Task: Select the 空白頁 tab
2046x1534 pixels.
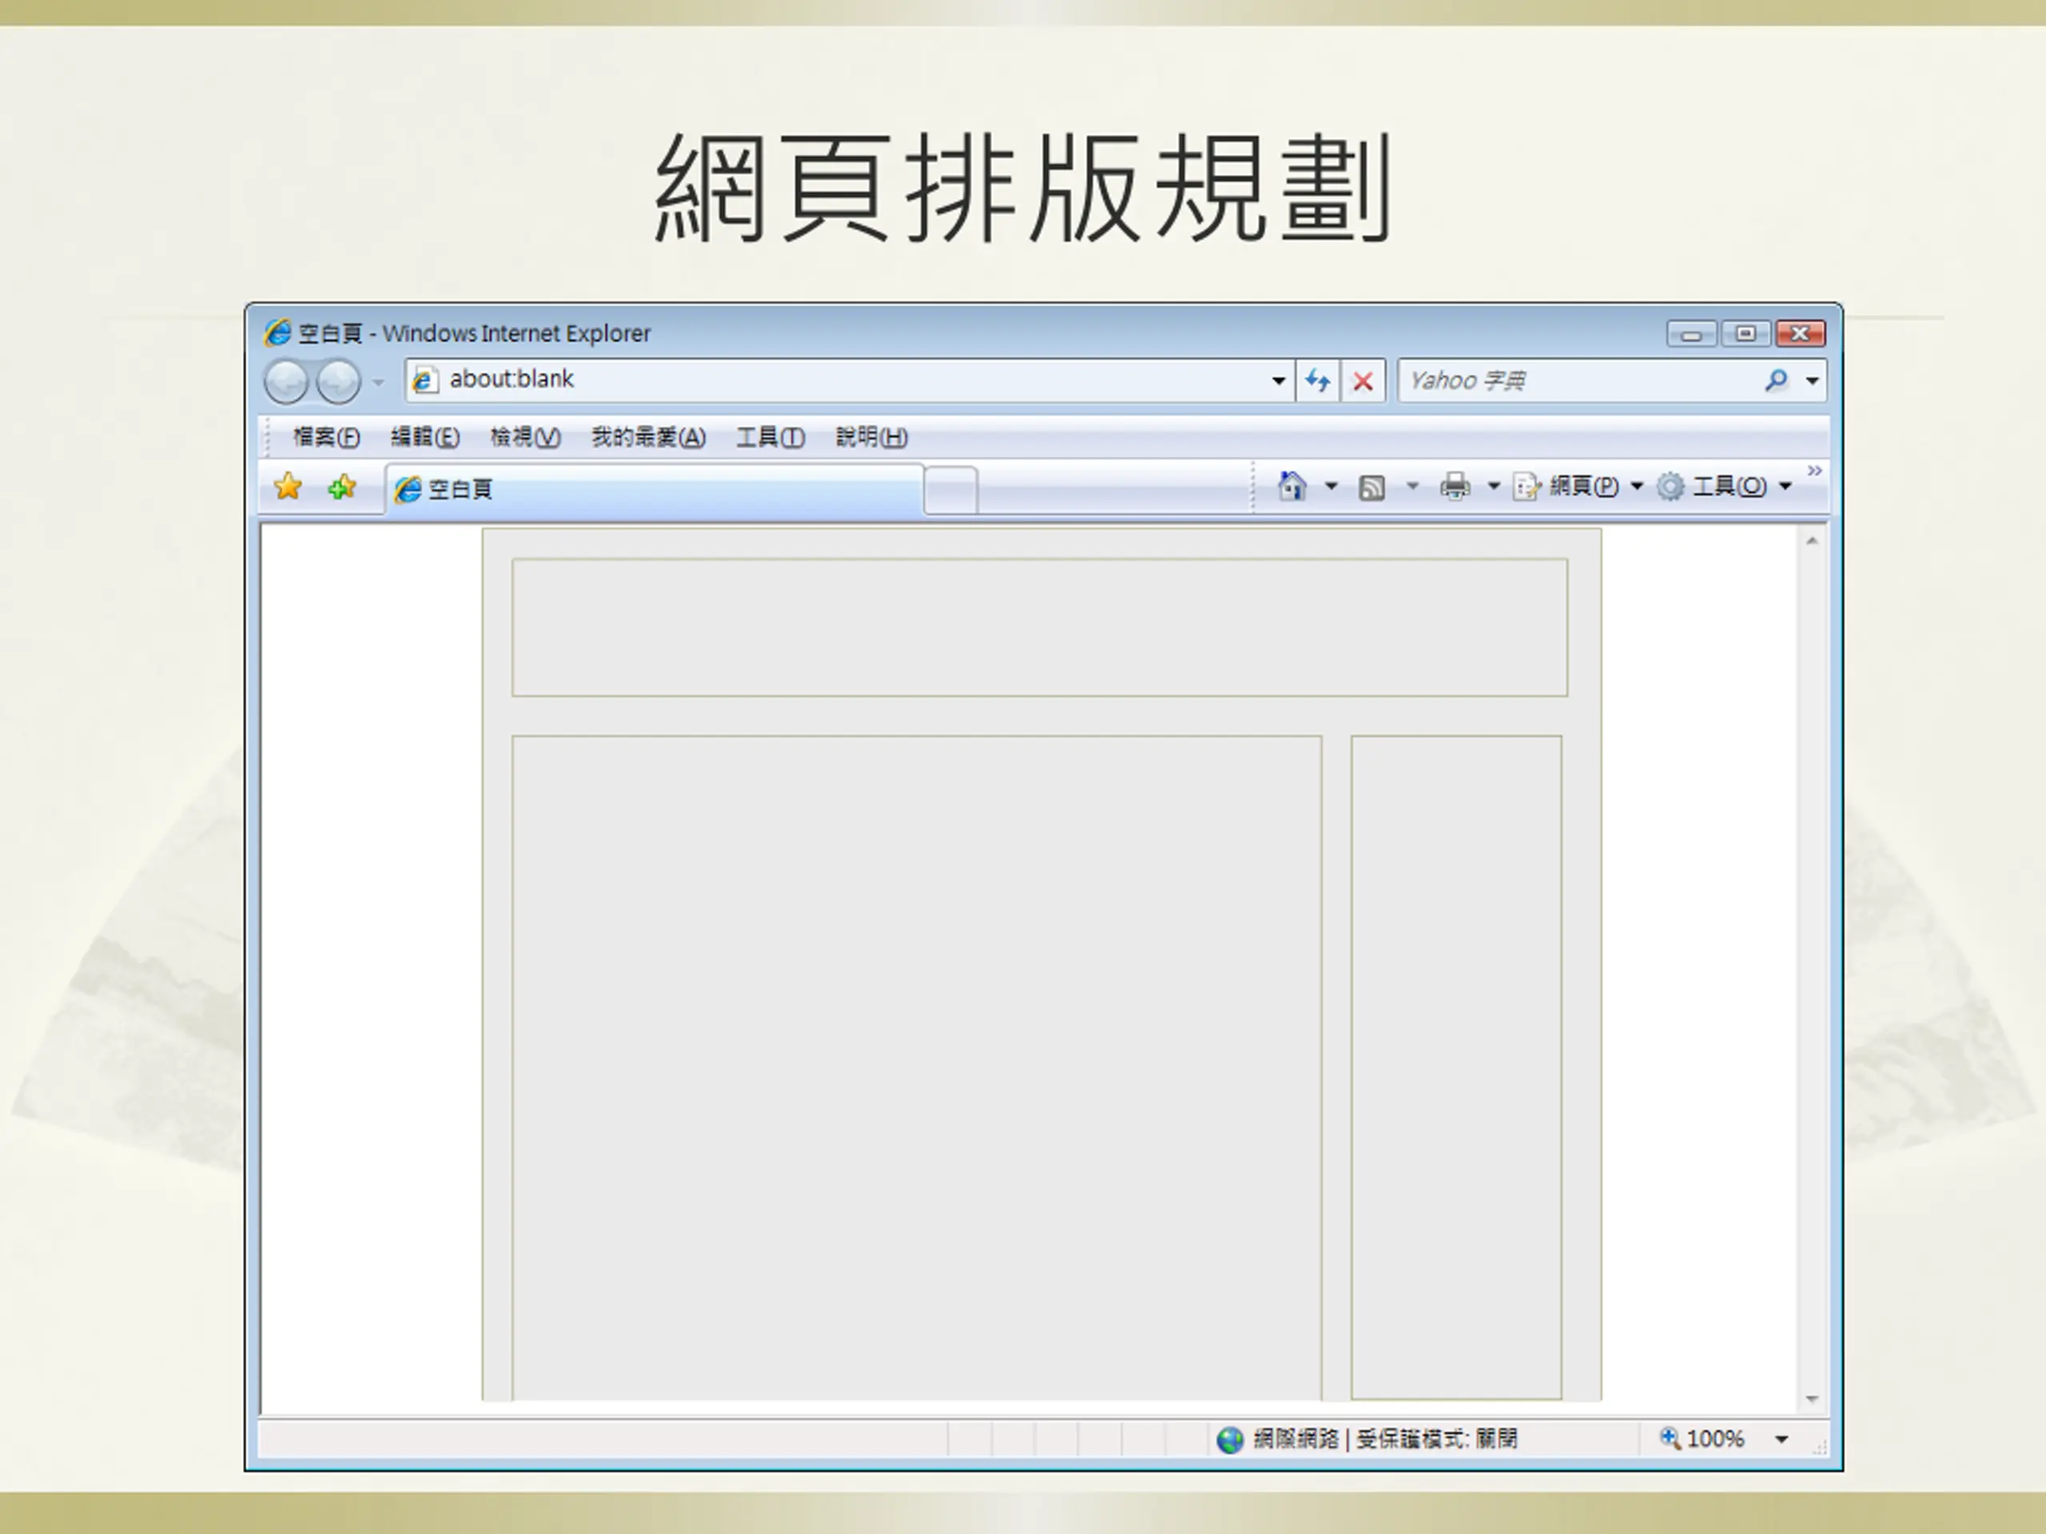Action: coord(655,489)
